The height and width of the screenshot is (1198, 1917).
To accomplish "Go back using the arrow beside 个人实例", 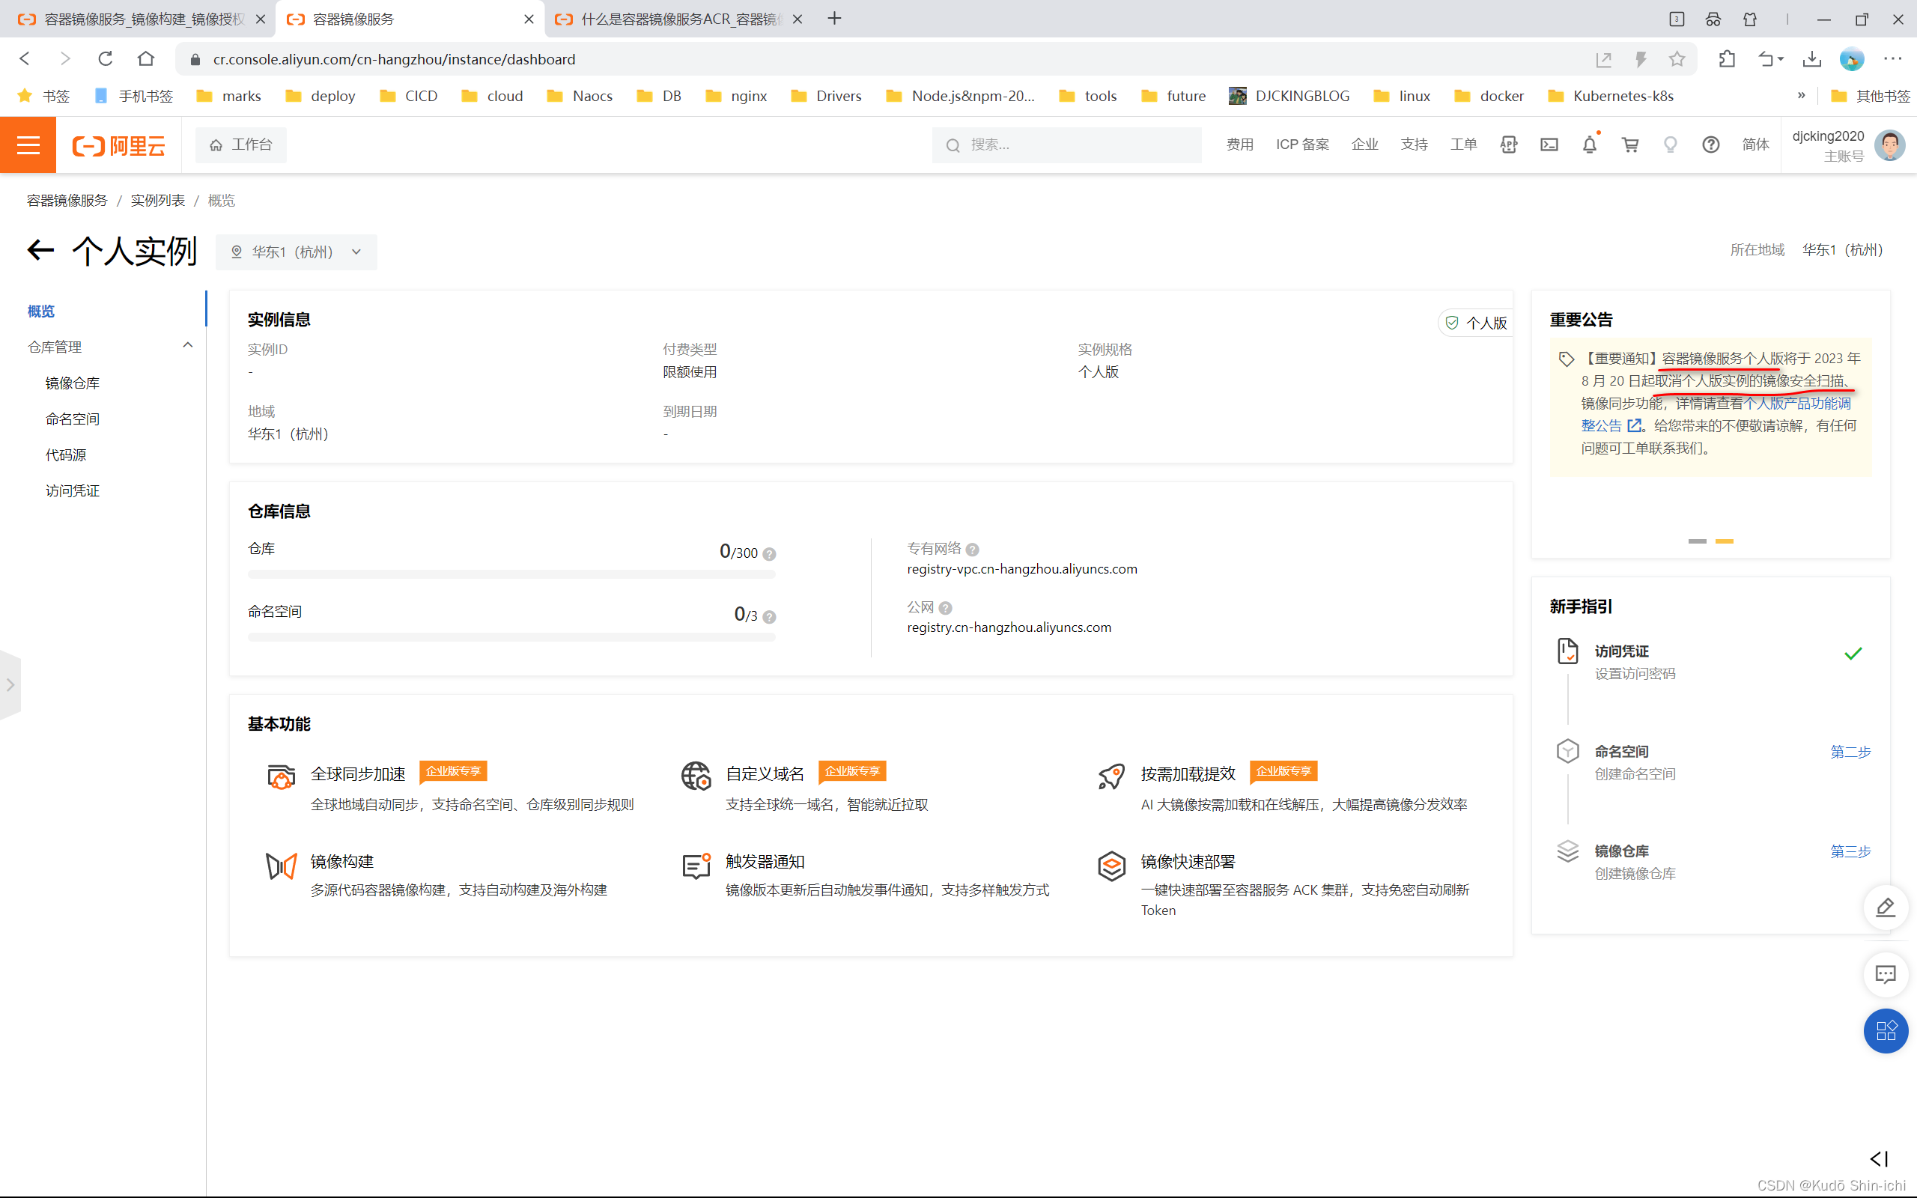I will (x=40, y=251).
